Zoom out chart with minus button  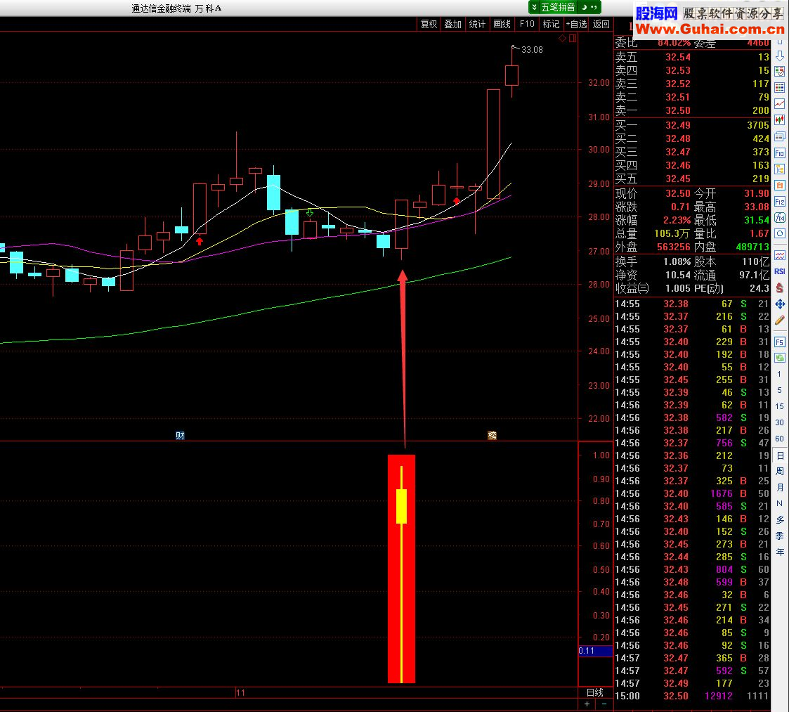tap(604, 704)
